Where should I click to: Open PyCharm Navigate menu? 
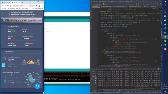pyautogui.click(x=104, y=2)
